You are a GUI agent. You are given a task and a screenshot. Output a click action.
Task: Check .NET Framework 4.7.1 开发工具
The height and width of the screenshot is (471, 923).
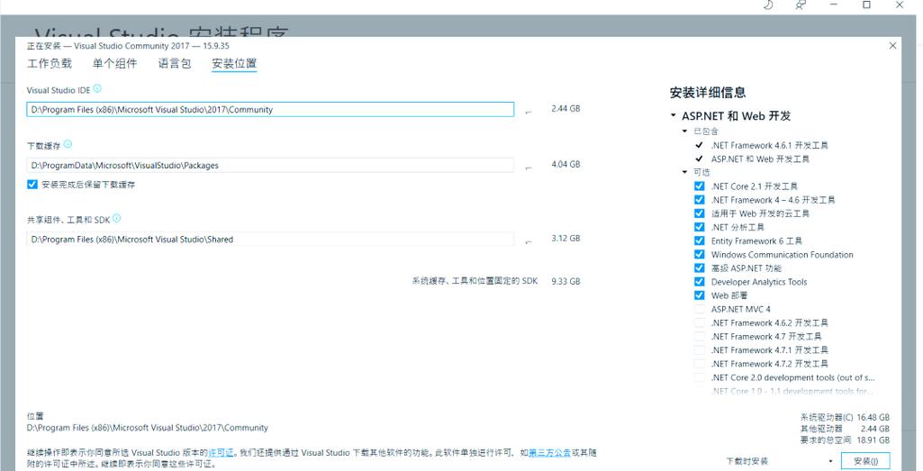700,349
